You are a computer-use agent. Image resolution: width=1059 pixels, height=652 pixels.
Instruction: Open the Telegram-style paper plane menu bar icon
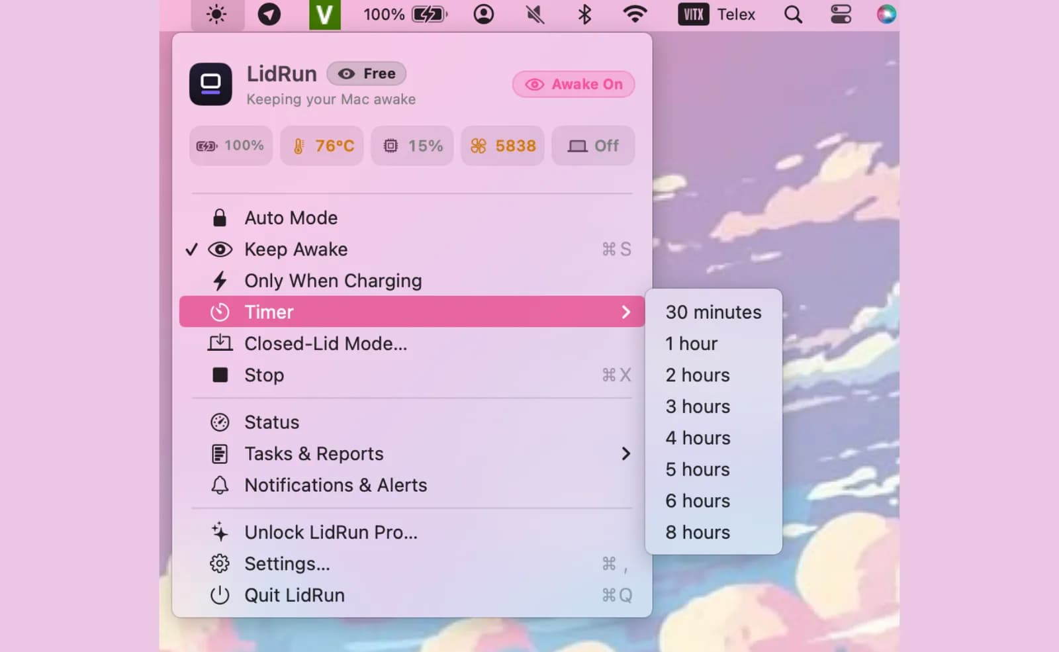(269, 14)
